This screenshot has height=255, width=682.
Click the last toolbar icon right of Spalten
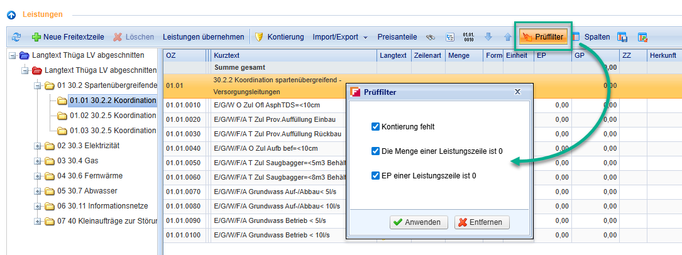pyautogui.click(x=642, y=37)
